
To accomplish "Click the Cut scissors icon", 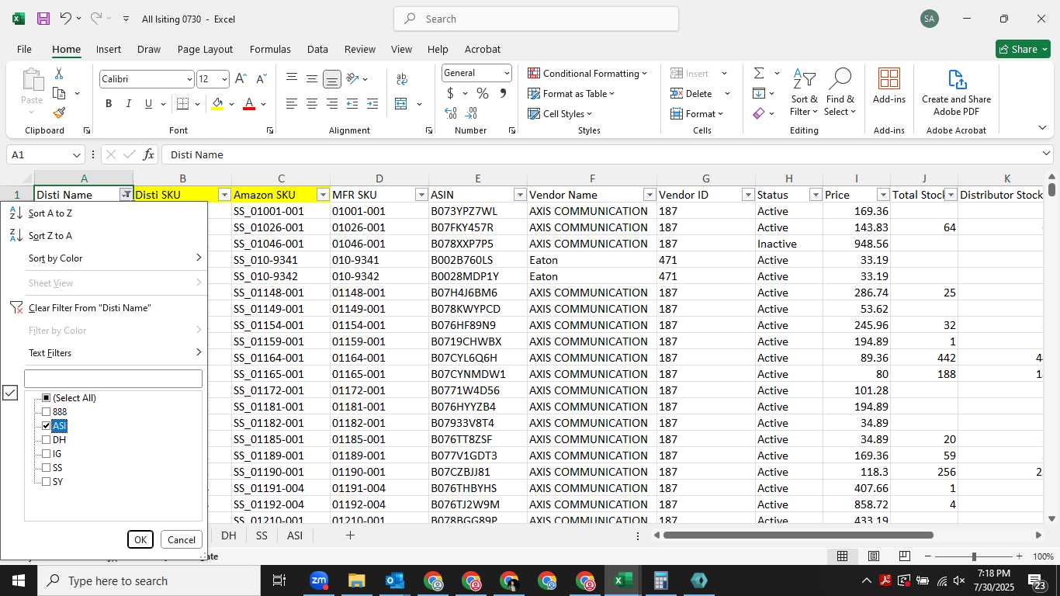I will click(x=59, y=74).
